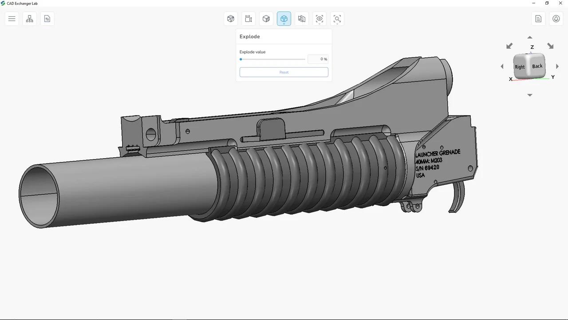
Task: Click the Right face of the navigation cube
Action: click(x=519, y=67)
